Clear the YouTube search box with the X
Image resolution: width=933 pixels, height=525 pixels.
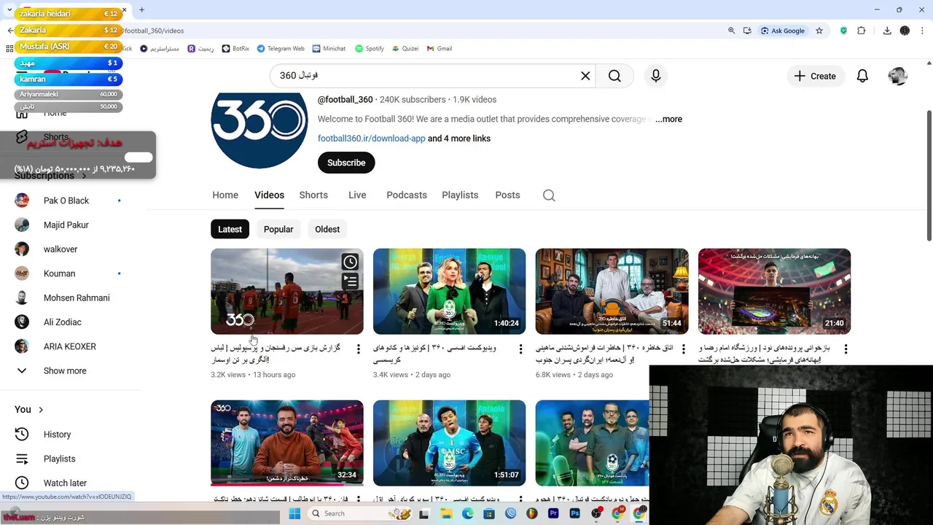pyautogui.click(x=585, y=76)
